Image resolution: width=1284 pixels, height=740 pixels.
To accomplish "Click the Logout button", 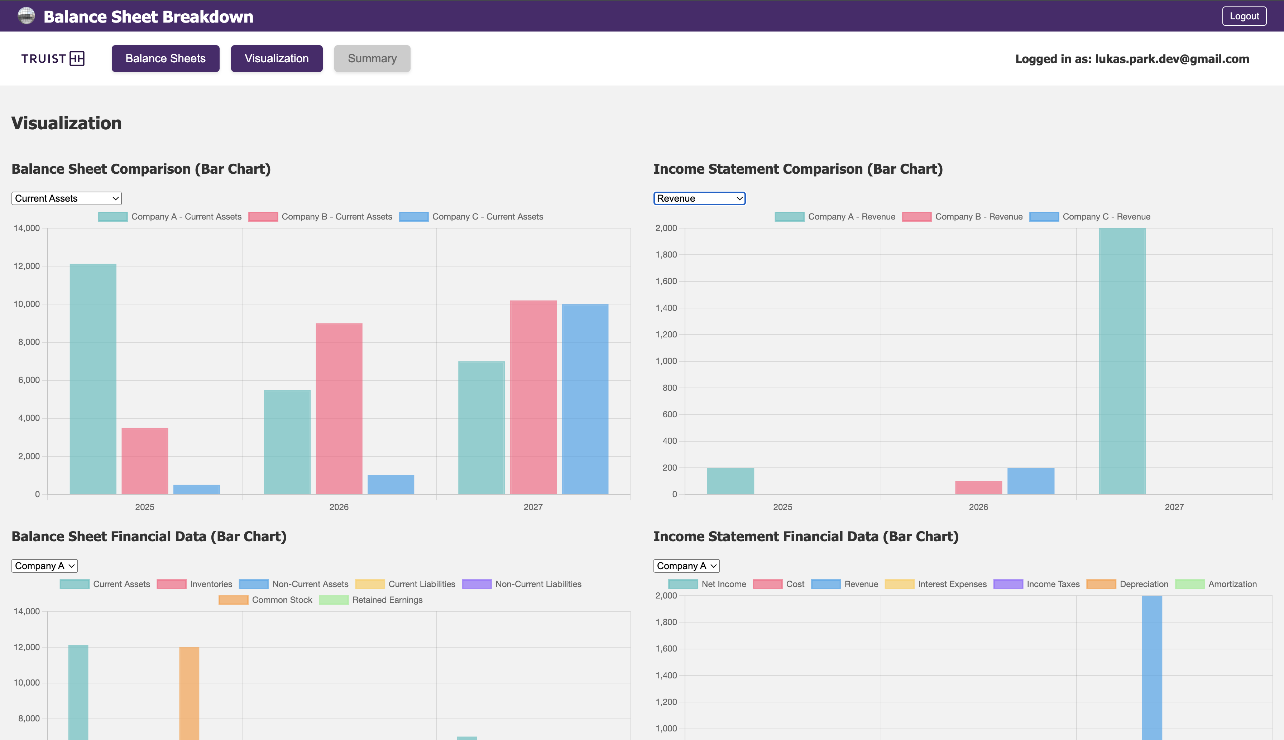I will tap(1243, 16).
